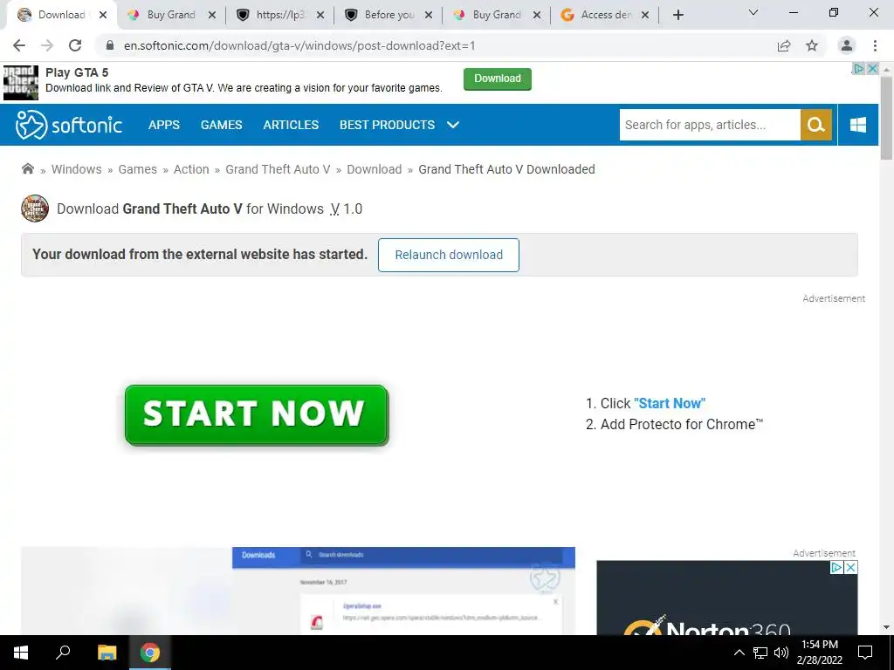The image size is (894, 670).
Task: Click the page vertical scrollbar thumb
Action: [x=886, y=117]
